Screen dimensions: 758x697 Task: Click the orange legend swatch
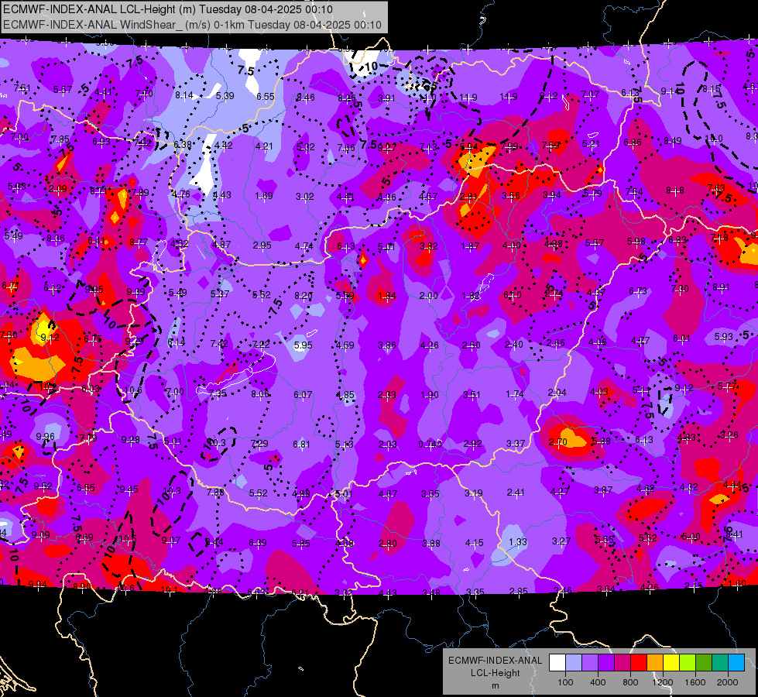click(655, 662)
